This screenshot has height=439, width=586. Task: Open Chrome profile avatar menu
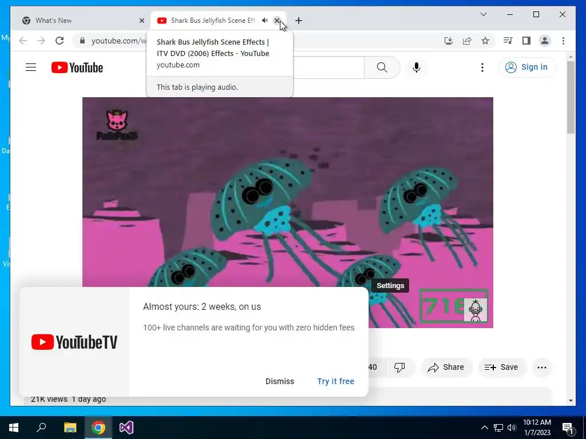[x=545, y=41]
